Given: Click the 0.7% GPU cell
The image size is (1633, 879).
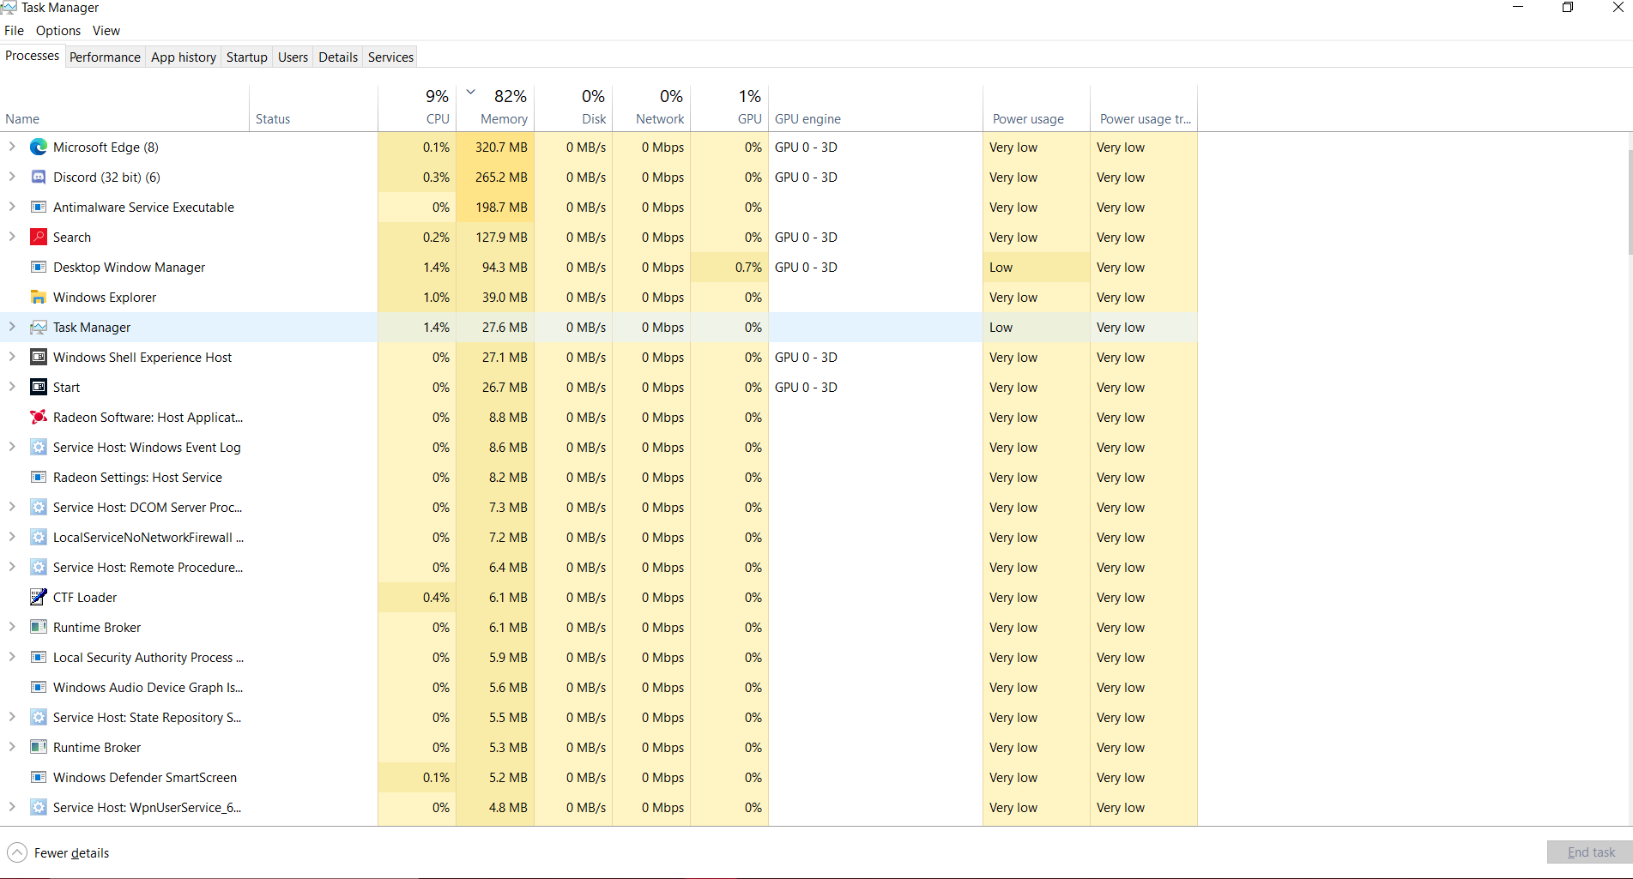Looking at the screenshot, I should [x=729, y=268].
